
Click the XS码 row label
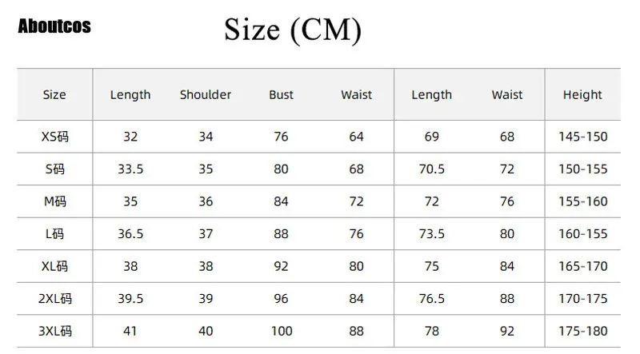(x=55, y=137)
